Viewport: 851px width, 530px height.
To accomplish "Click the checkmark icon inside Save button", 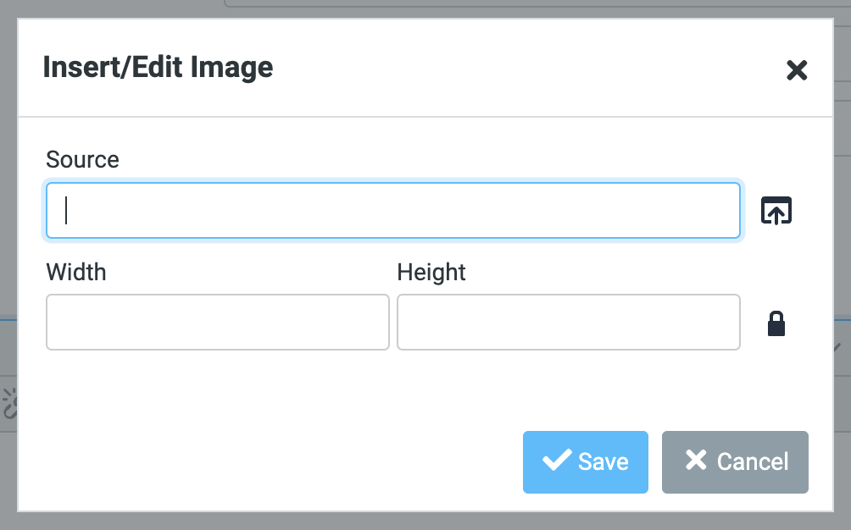I will pos(557,461).
